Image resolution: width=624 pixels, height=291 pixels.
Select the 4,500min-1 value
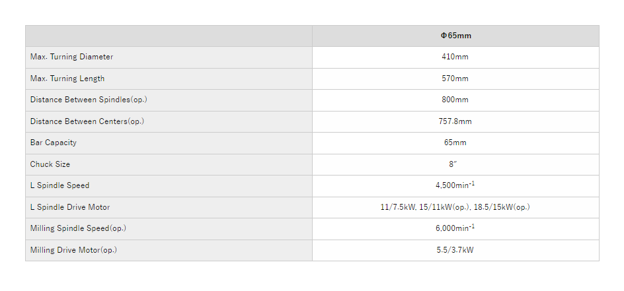coord(455,185)
